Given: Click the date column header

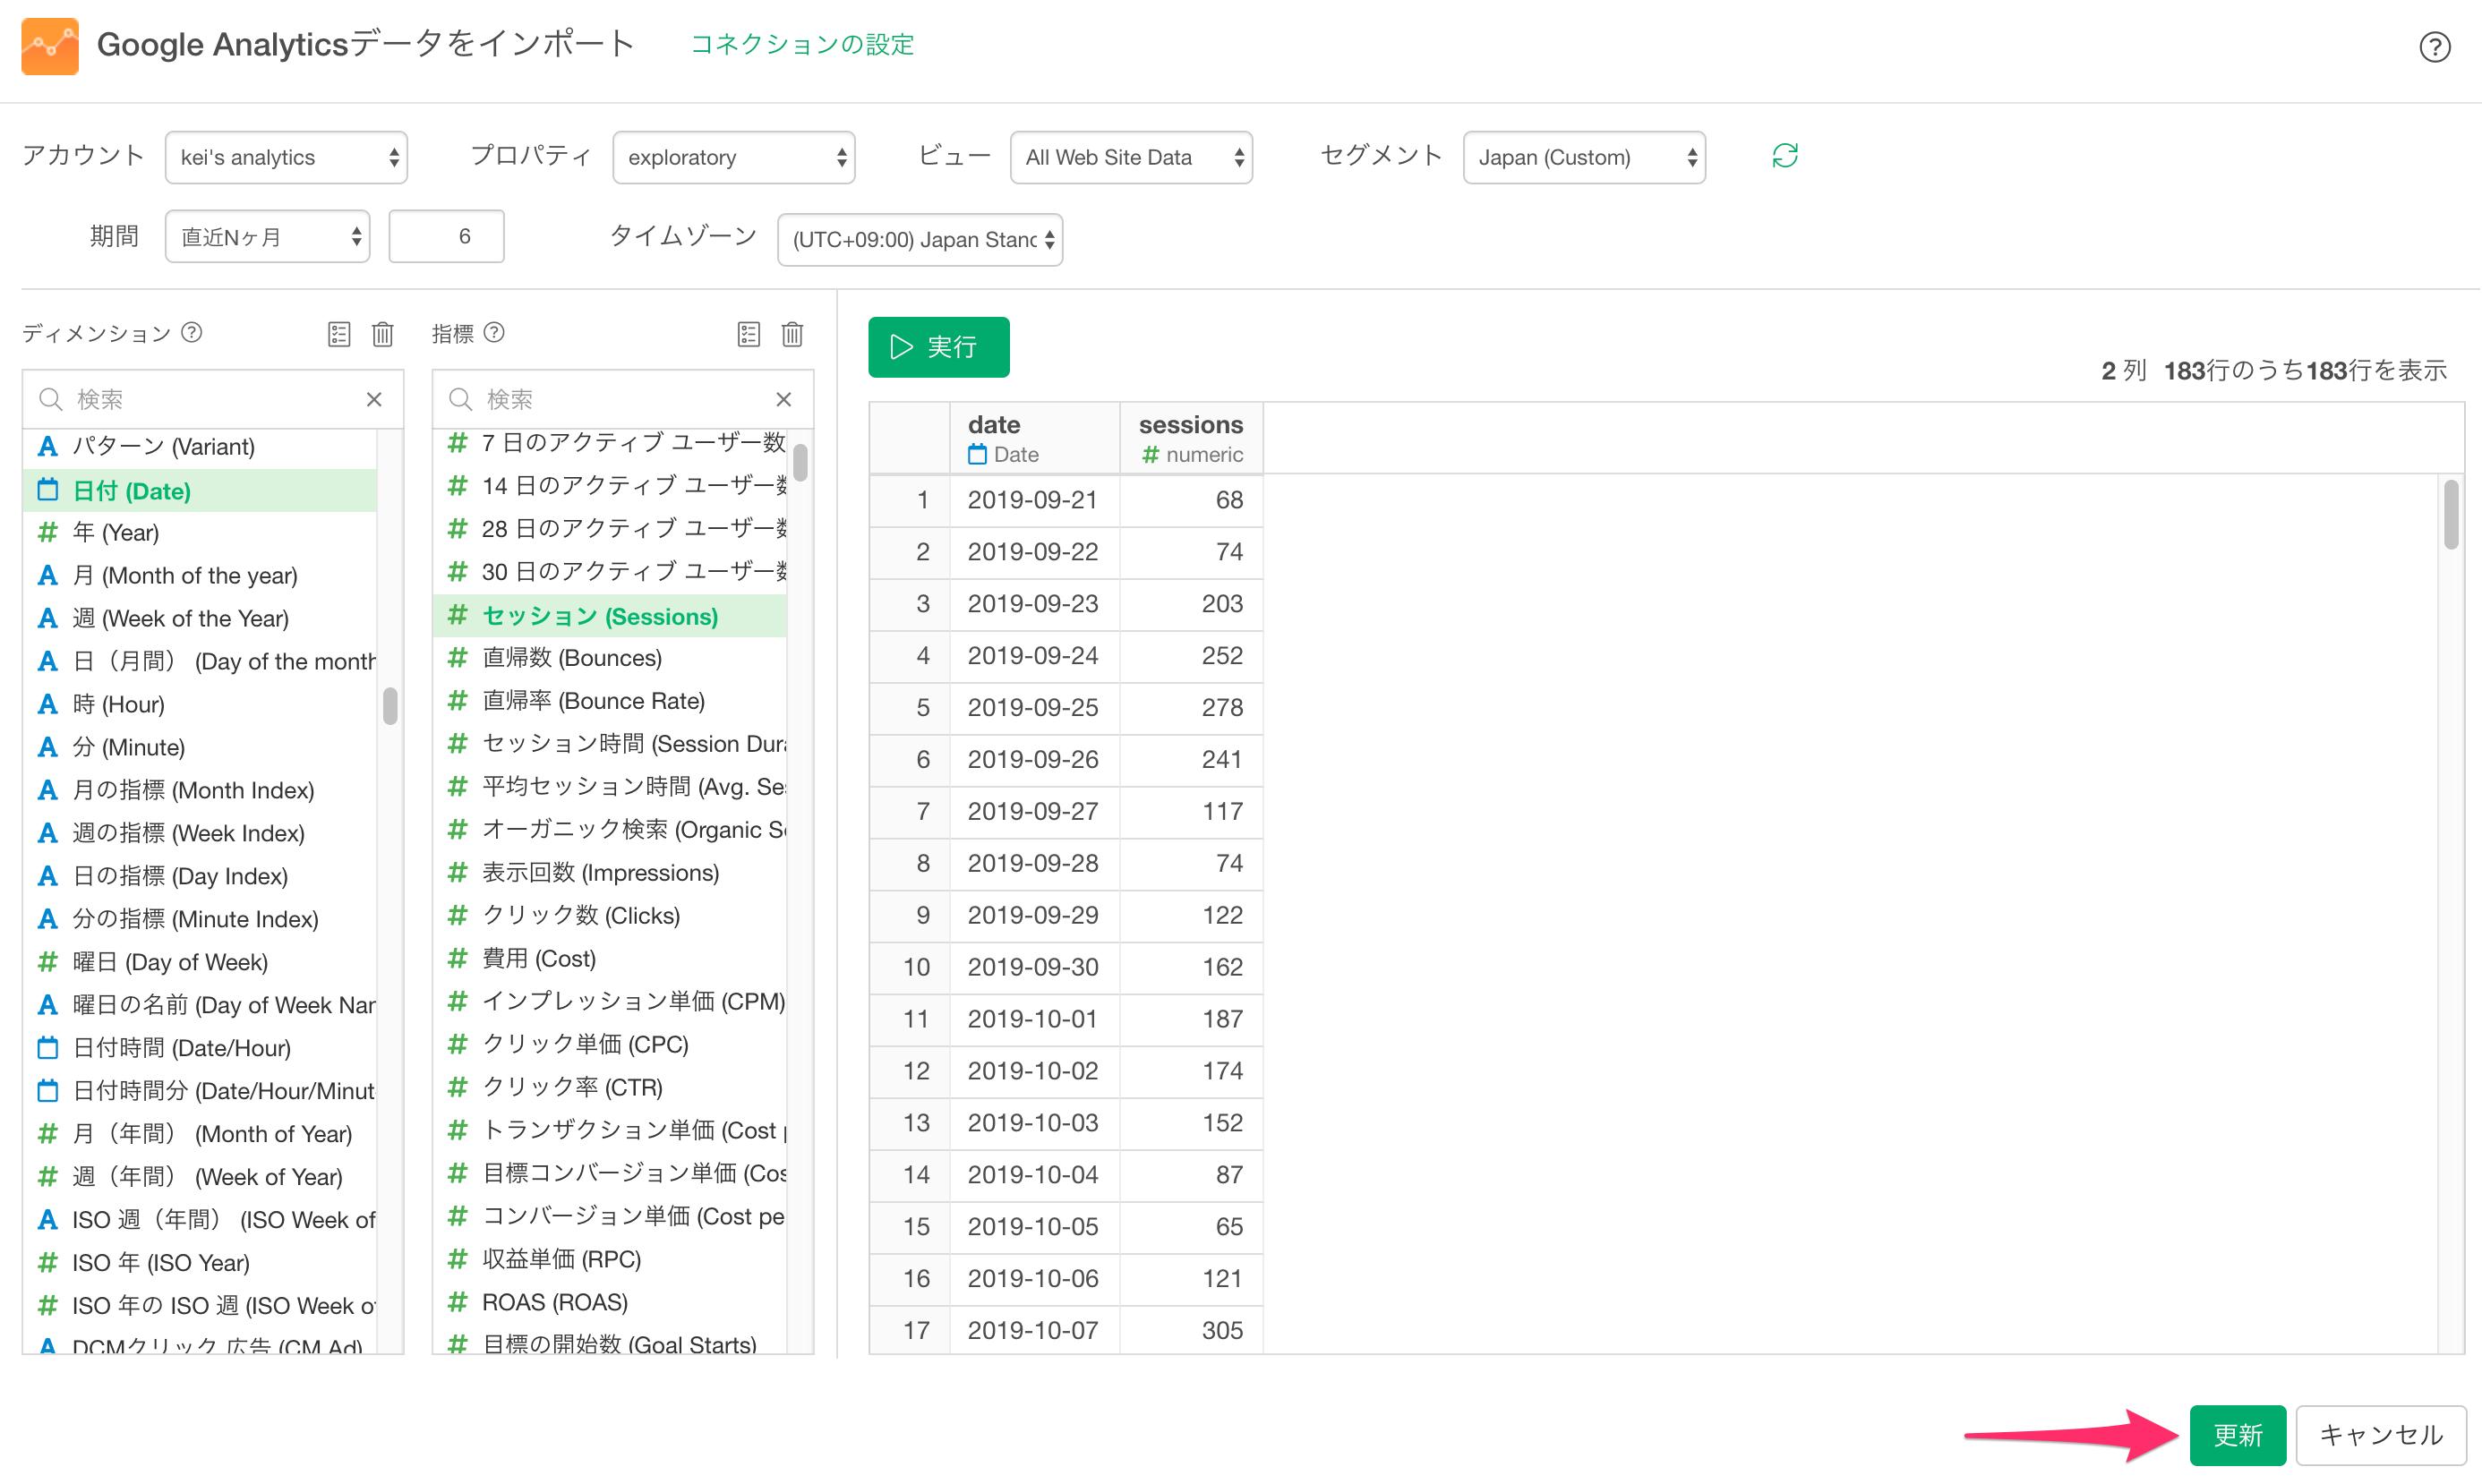Looking at the screenshot, I should 1034,438.
